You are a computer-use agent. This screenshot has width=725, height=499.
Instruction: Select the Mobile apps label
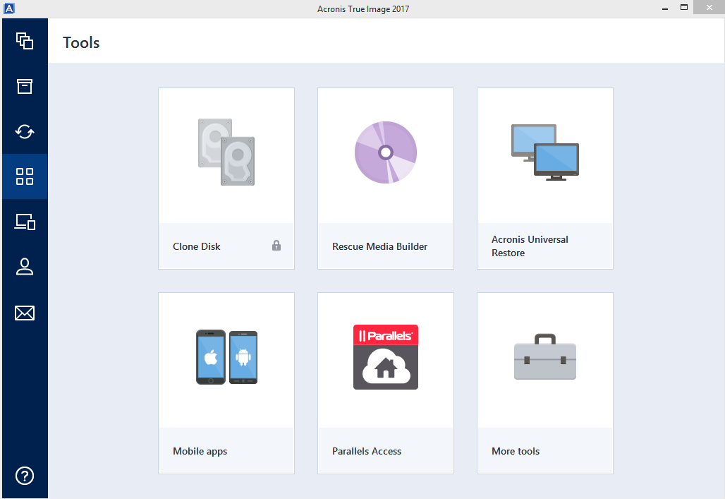[x=200, y=451]
